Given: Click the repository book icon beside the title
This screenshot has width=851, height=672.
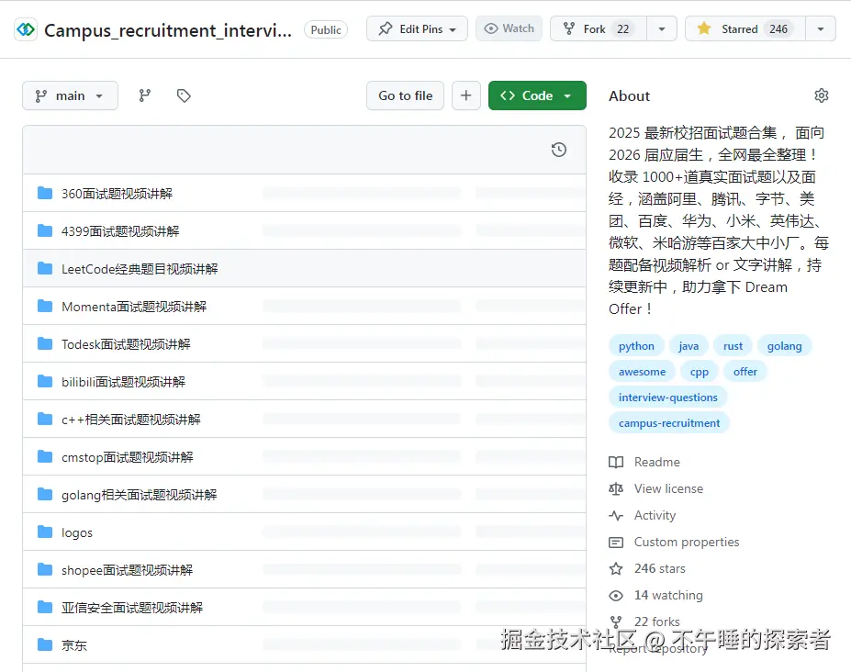Looking at the screenshot, I should click(x=26, y=28).
